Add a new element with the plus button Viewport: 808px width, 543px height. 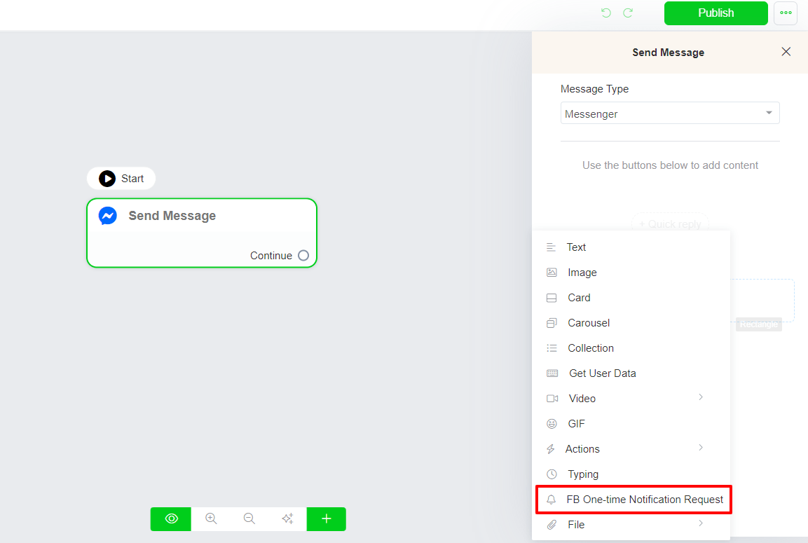coord(326,518)
